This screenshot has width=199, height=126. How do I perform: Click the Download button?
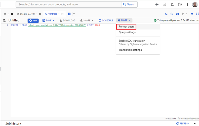point(67,20)
